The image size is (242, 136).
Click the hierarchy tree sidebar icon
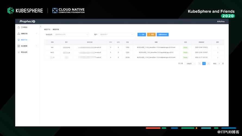pos(19,33)
